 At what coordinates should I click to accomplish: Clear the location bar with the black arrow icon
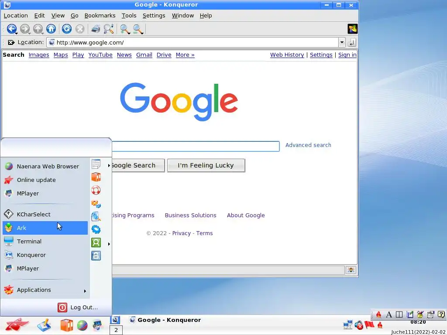point(11,42)
